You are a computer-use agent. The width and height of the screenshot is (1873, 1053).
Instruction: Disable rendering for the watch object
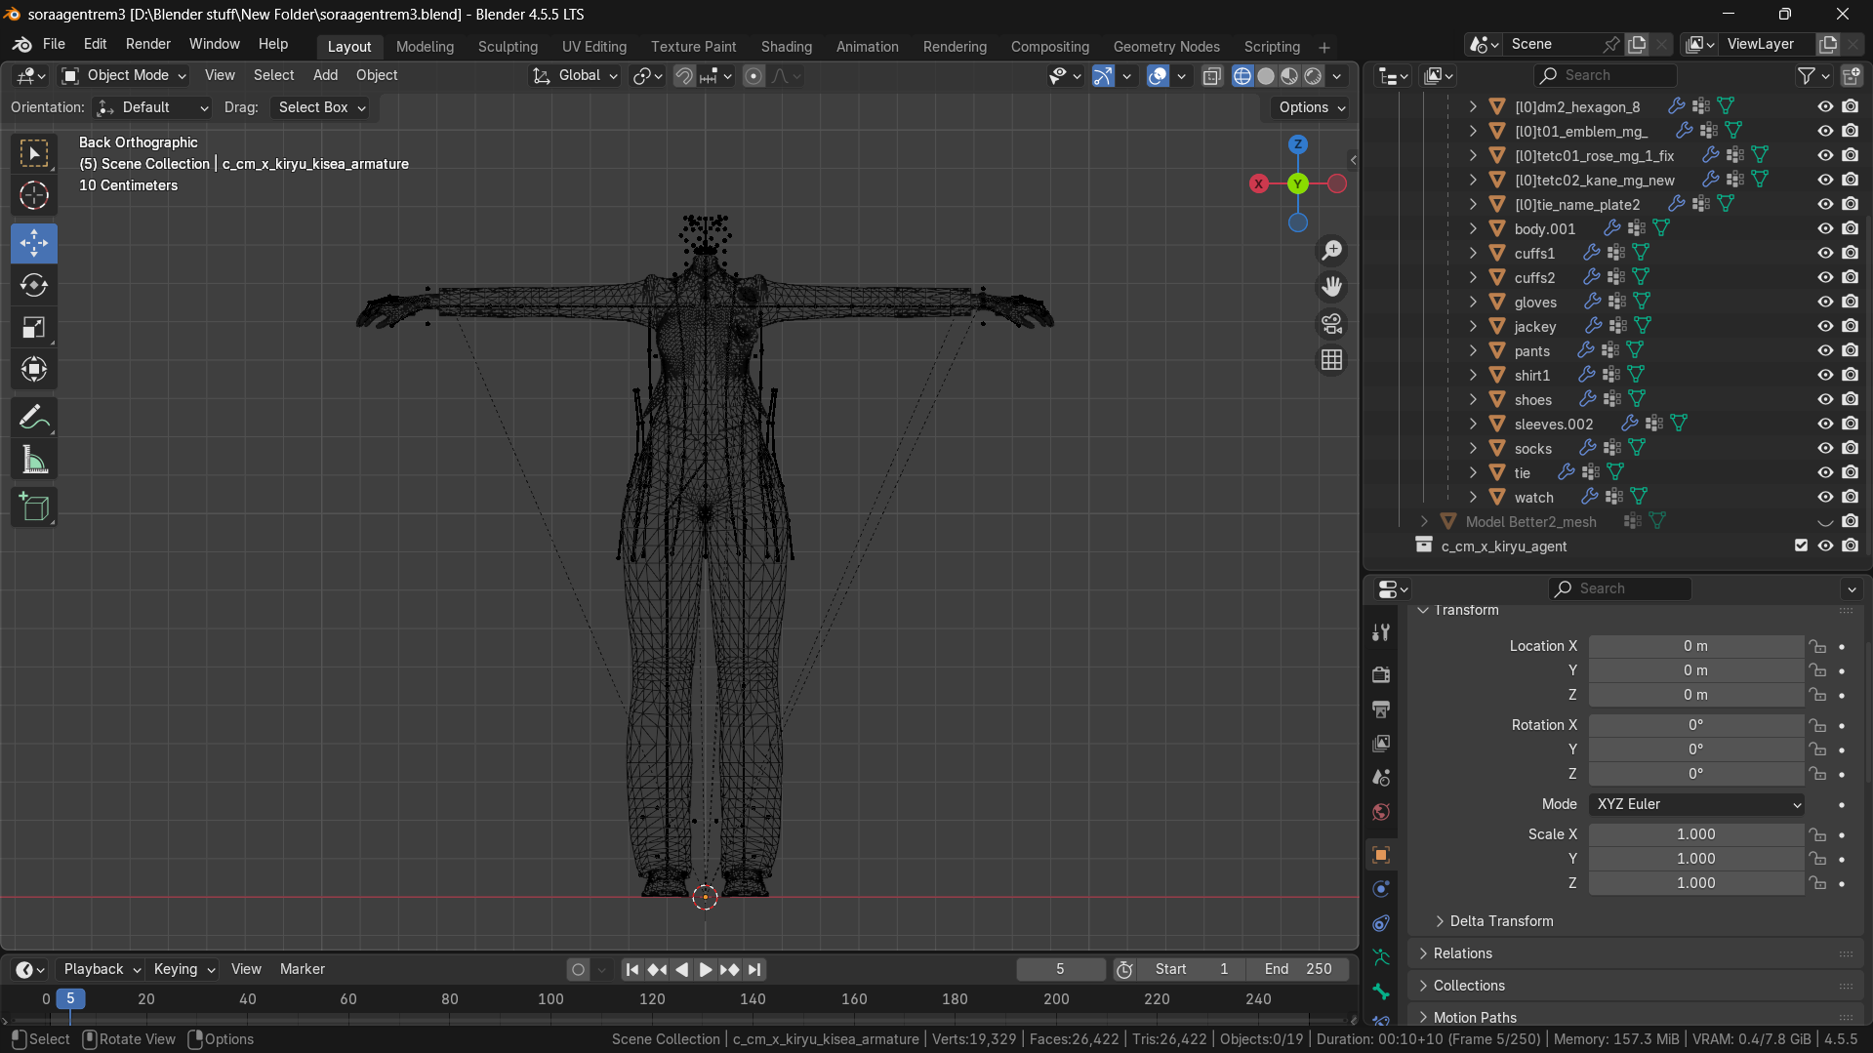(x=1850, y=497)
